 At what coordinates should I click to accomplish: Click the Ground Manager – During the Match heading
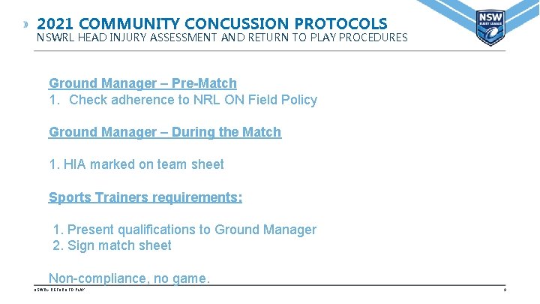coord(165,132)
